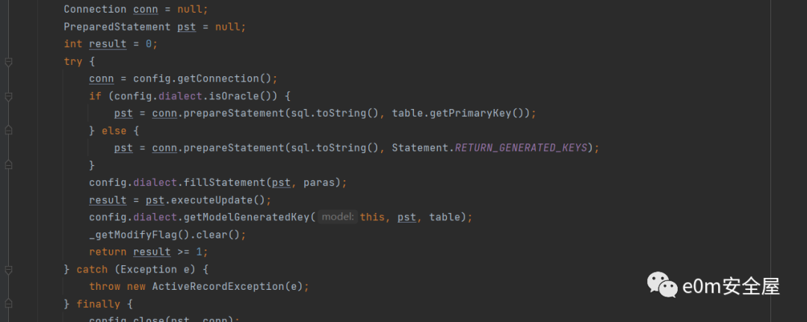807x322 pixels.
Task: Collapse the catch Exception block fold marker
Action: tap(8, 269)
